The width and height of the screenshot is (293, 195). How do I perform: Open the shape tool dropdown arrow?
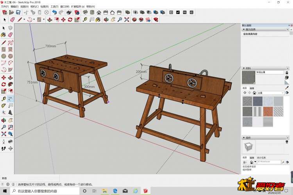[x=44, y=19]
